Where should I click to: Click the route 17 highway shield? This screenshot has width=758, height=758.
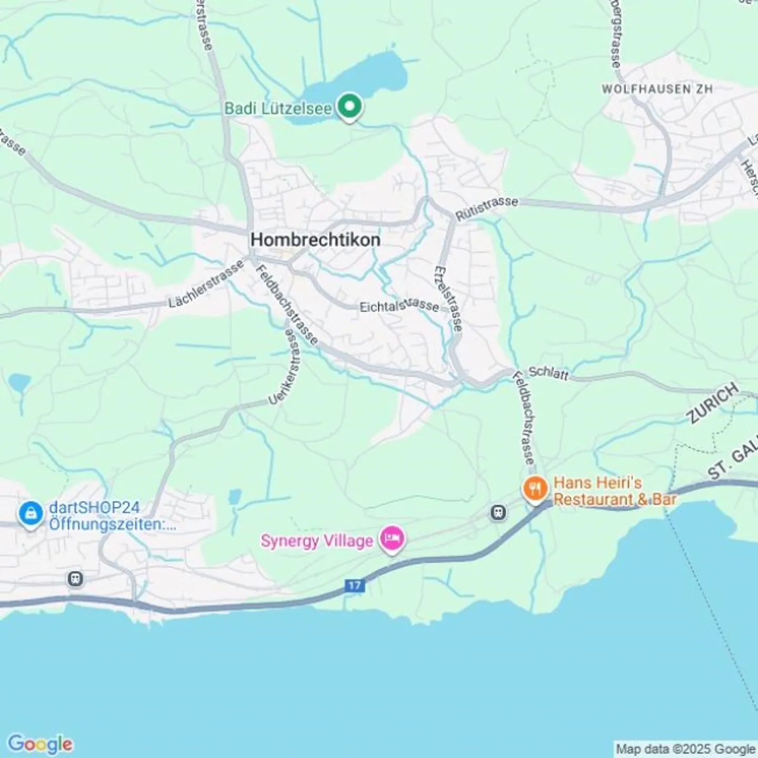click(355, 585)
